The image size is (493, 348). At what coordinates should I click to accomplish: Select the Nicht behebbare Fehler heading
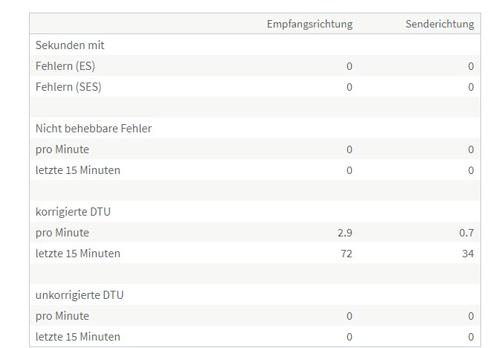(94, 129)
